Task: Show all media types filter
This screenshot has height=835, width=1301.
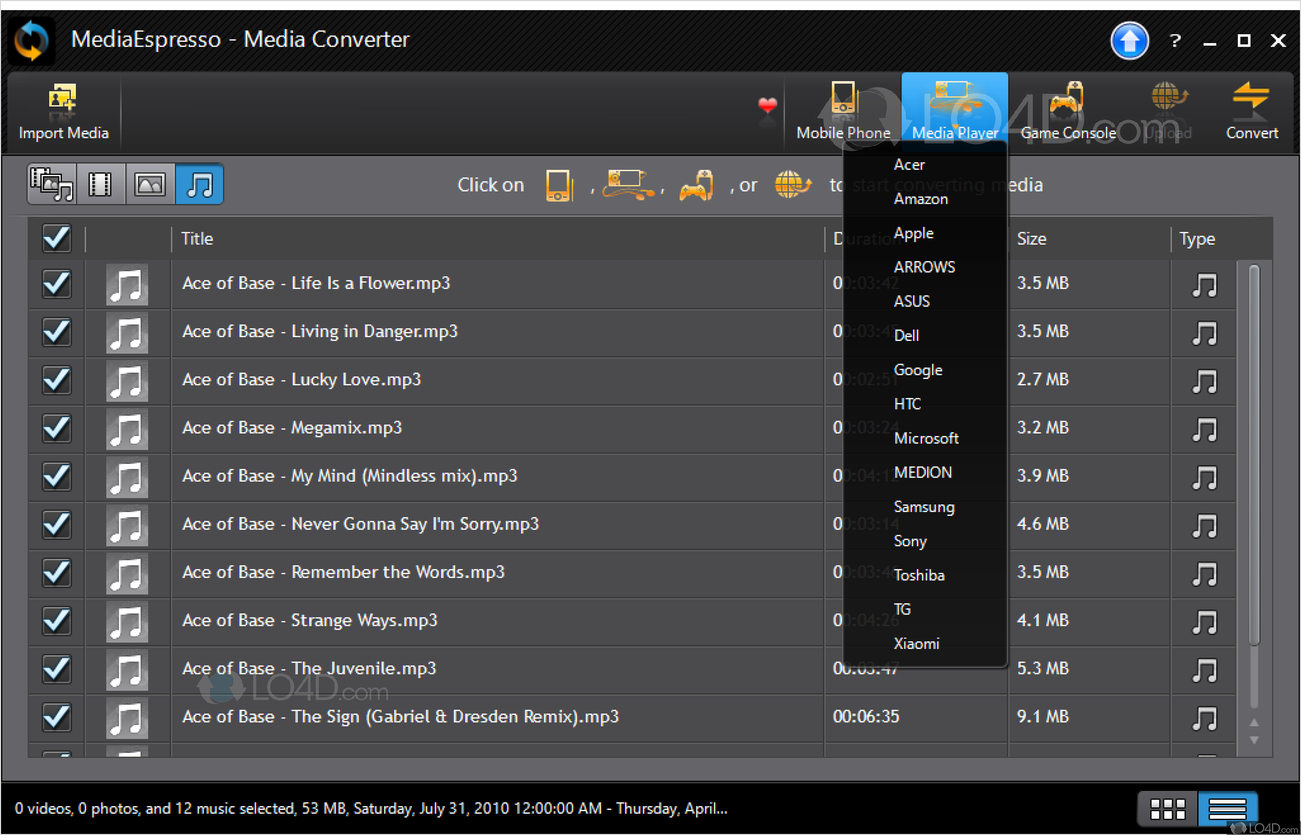Action: click(52, 185)
